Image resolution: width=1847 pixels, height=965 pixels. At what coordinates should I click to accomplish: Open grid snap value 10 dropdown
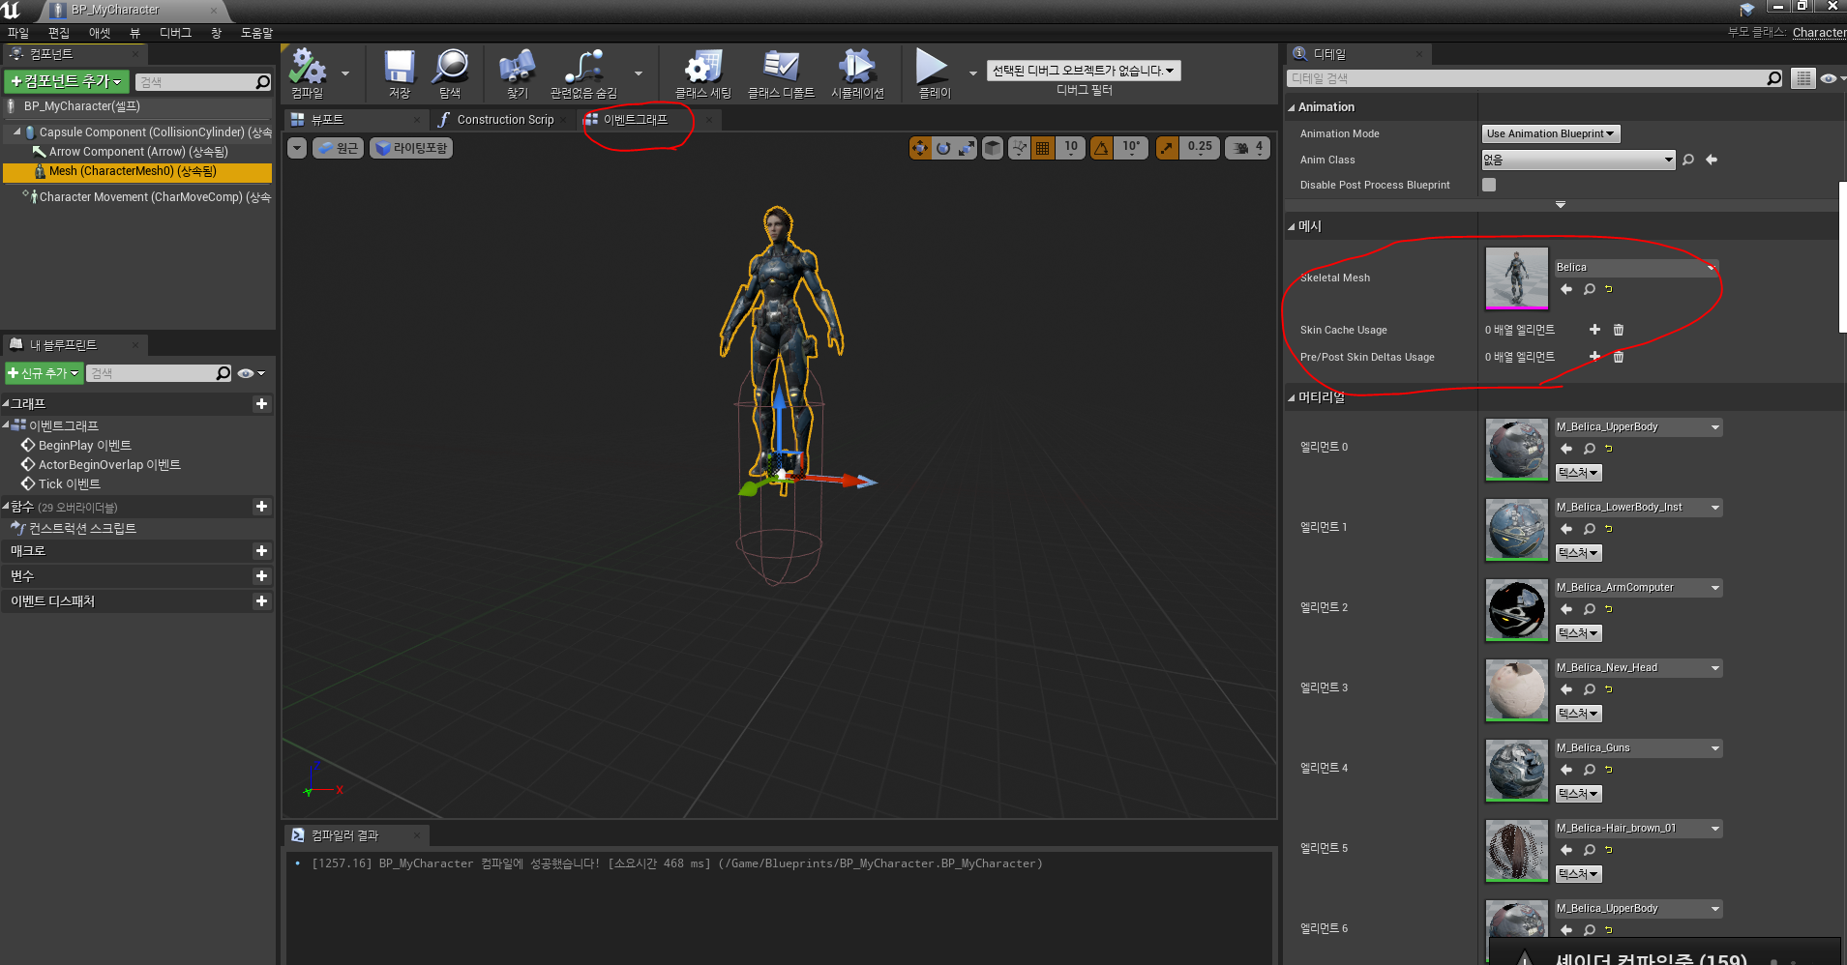tap(1070, 148)
